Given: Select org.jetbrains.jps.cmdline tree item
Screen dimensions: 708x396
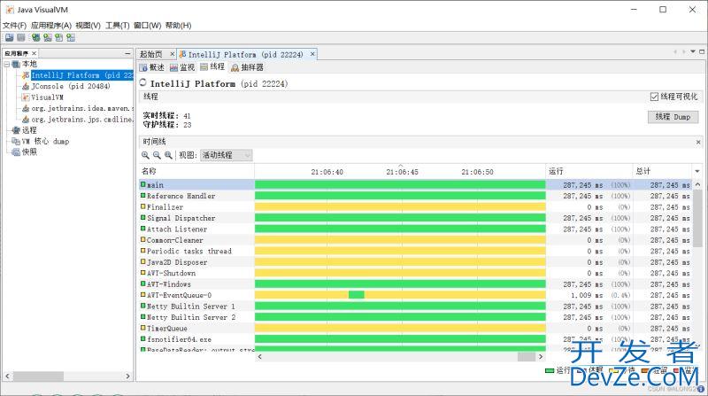Looking at the screenshot, I should pos(82,120).
